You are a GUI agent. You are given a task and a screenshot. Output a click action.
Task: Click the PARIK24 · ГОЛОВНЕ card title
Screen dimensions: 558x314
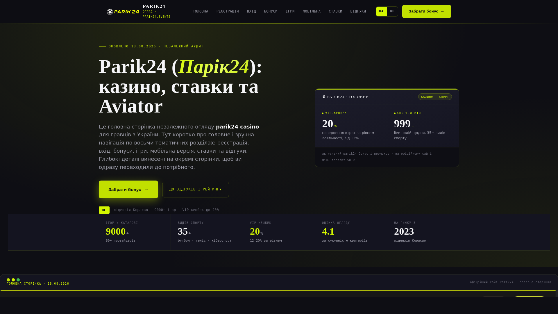coord(345,97)
